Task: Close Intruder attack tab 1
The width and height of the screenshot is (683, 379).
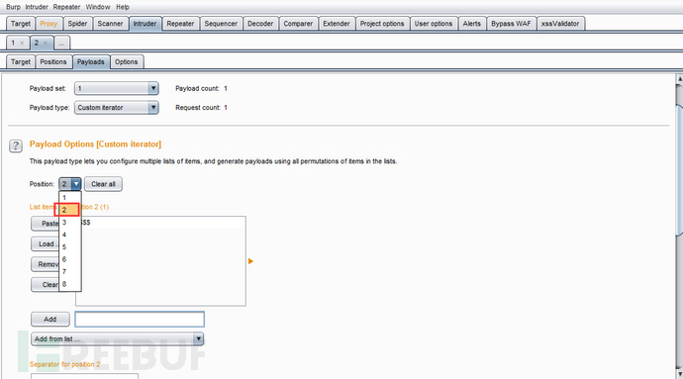Action: pyautogui.click(x=22, y=44)
